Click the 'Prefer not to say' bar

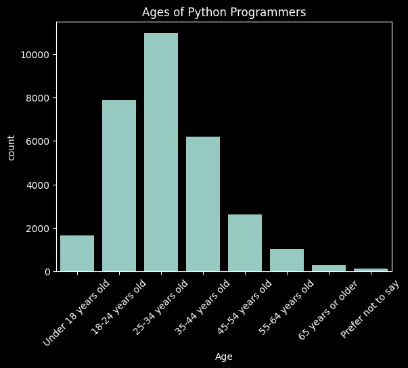pyautogui.click(x=371, y=269)
